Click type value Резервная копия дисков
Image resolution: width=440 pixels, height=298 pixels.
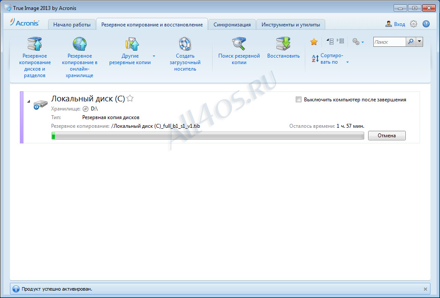(x=111, y=117)
